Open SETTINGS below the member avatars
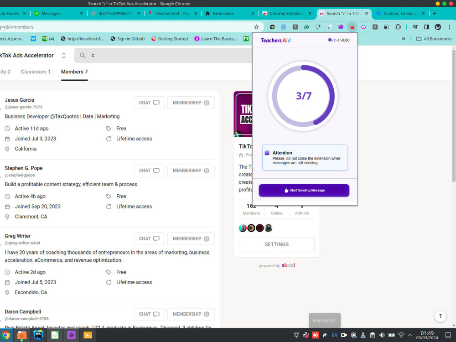 pos(276,244)
